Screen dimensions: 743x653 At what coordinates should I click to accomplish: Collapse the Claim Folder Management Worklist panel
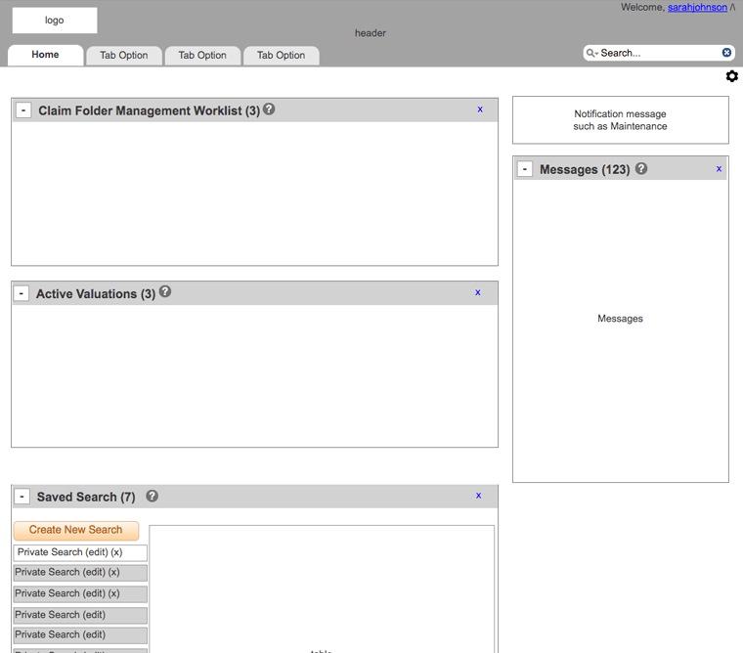23,109
